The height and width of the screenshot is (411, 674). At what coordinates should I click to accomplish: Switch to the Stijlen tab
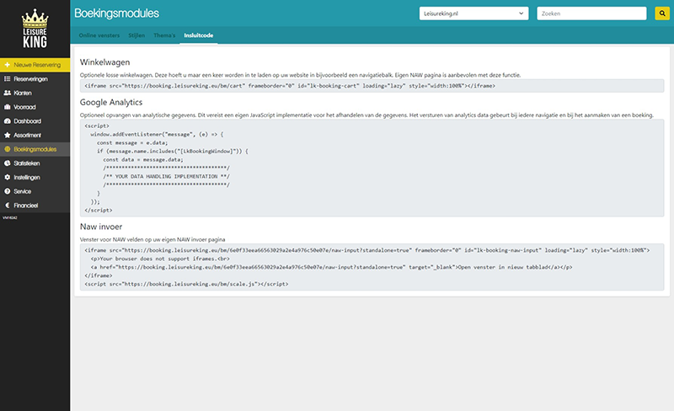136,35
